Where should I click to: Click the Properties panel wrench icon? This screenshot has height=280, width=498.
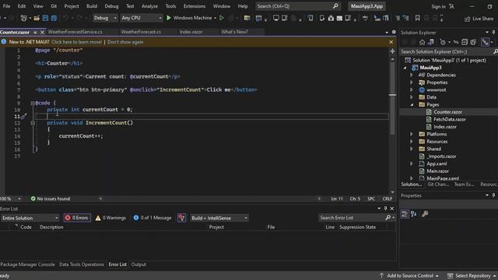tap(425, 214)
